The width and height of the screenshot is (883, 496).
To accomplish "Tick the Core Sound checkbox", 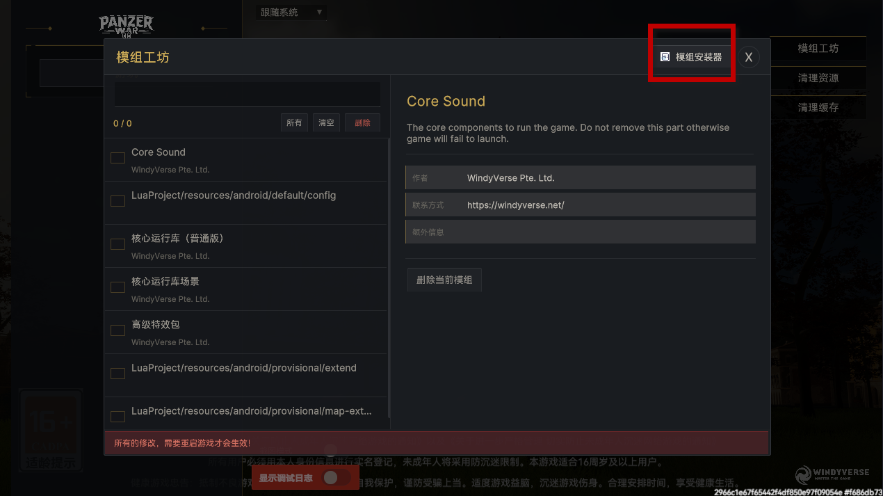I will [118, 158].
